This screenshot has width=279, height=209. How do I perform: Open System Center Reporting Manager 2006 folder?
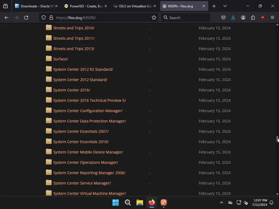point(89,173)
